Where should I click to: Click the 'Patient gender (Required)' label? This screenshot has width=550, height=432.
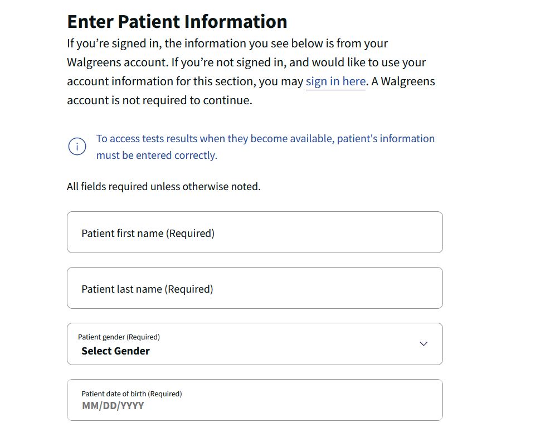pyautogui.click(x=119, y=337)
